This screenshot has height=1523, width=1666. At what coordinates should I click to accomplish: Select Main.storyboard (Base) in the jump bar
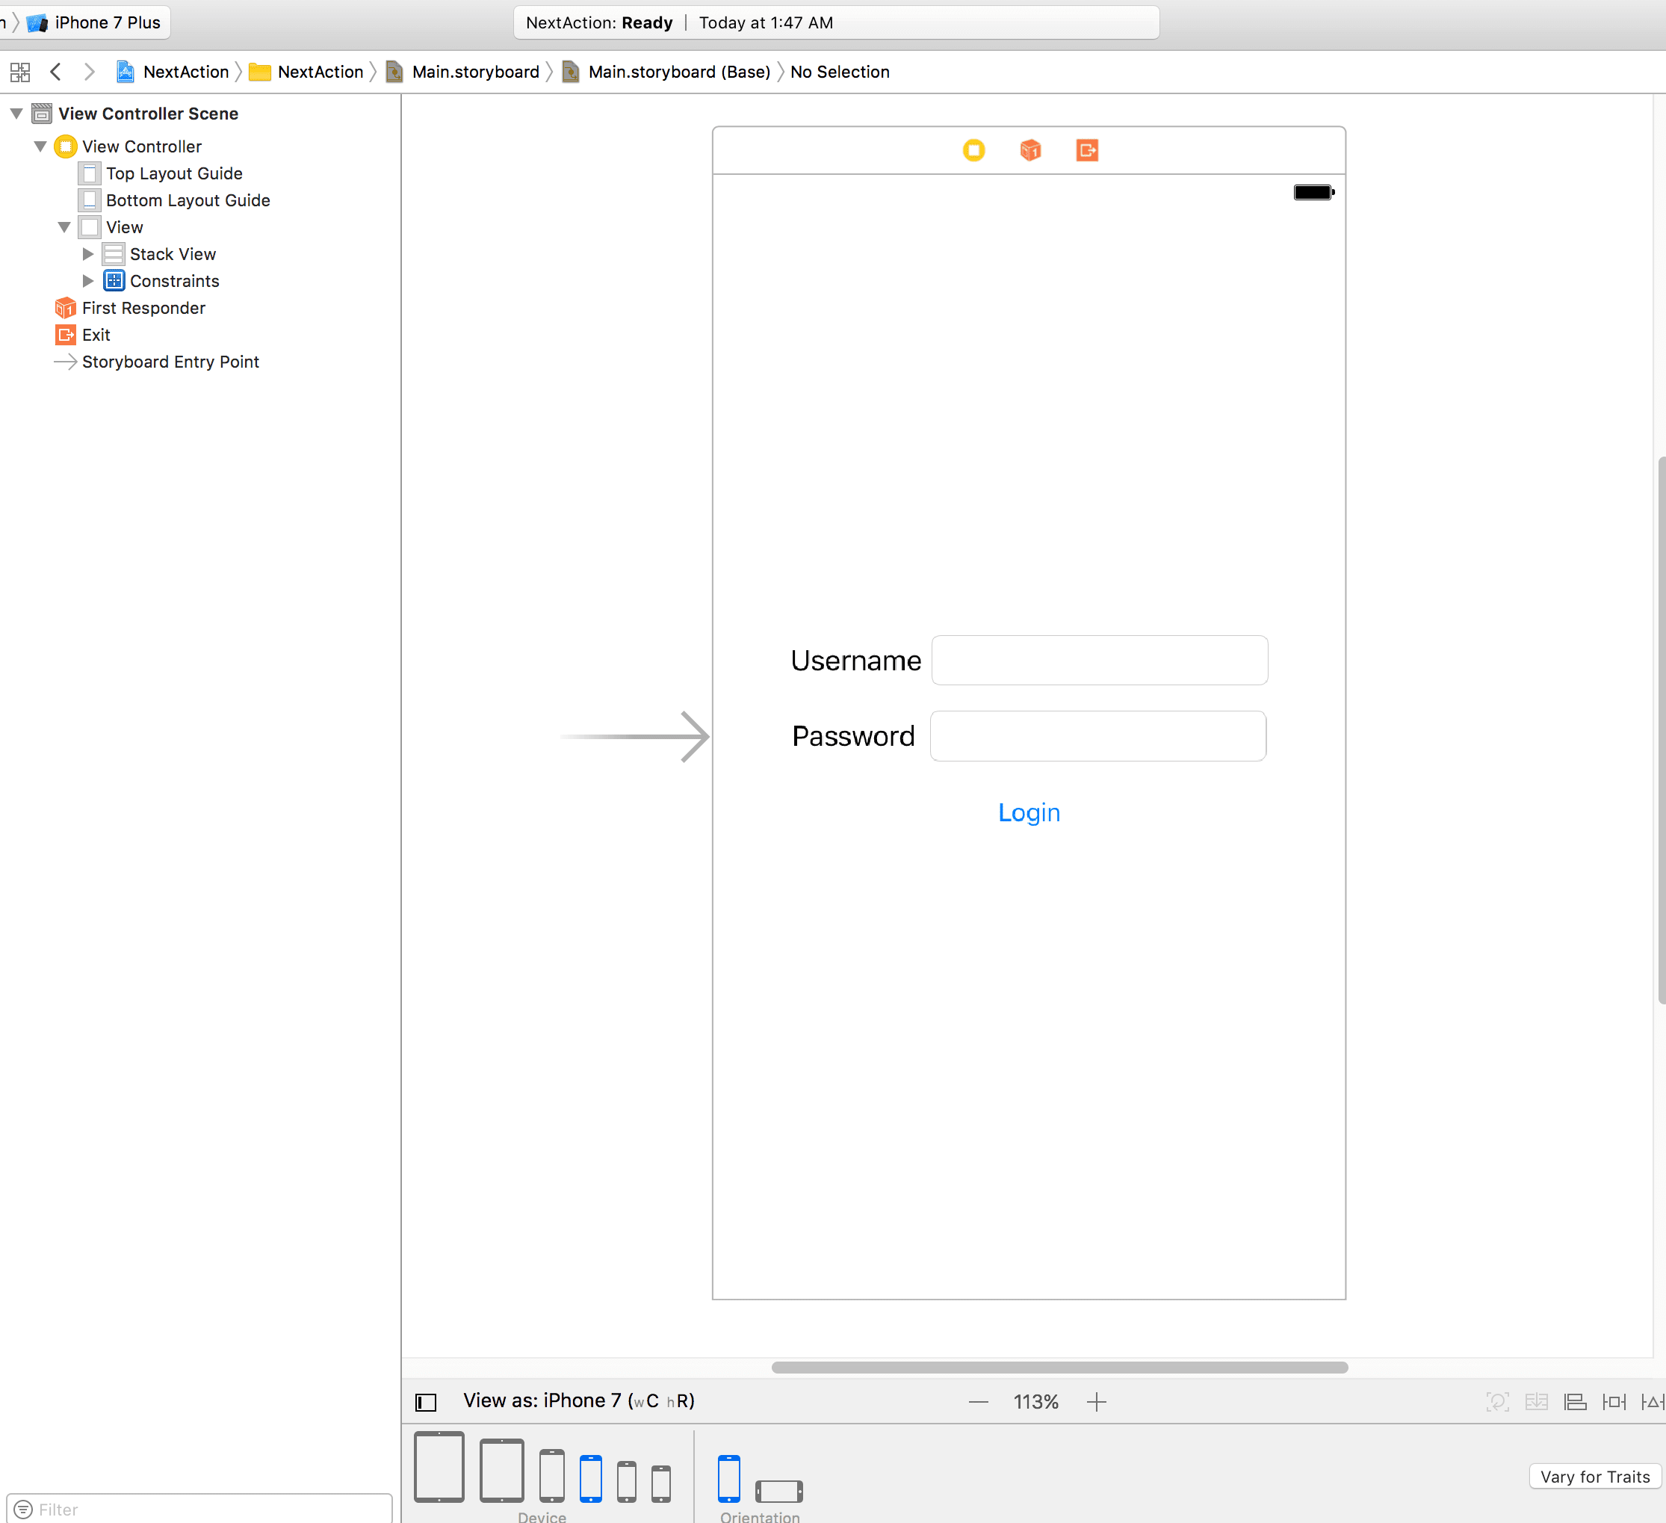click(678, 72)
